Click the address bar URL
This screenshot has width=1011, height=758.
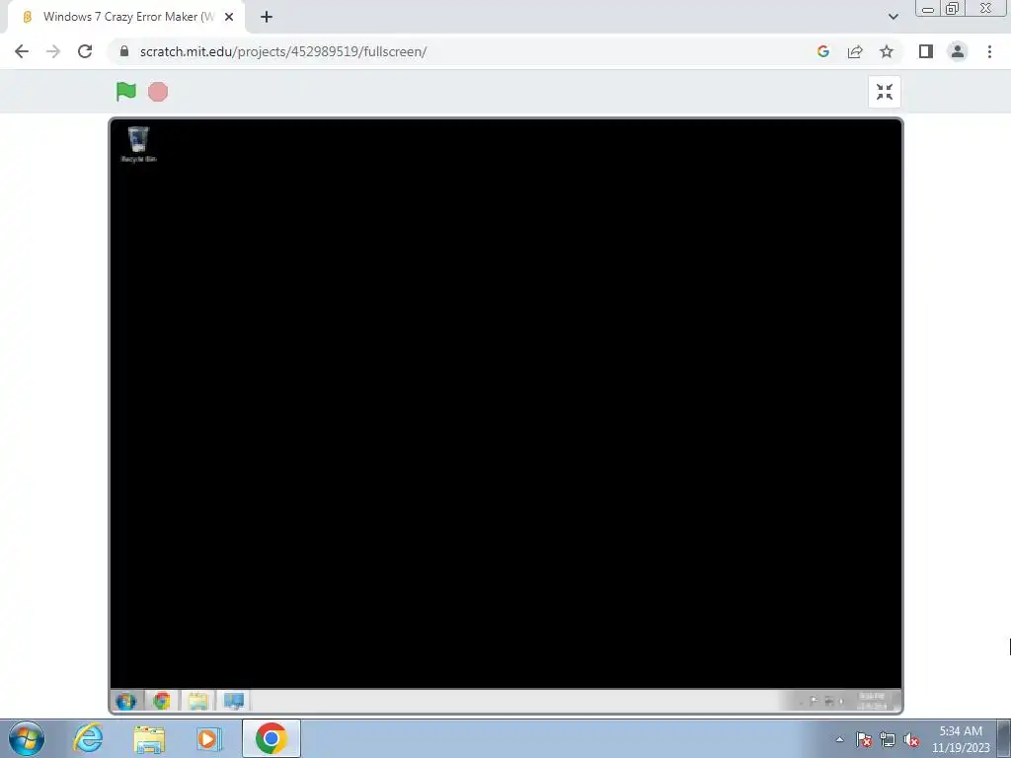[x=283, y=51]
